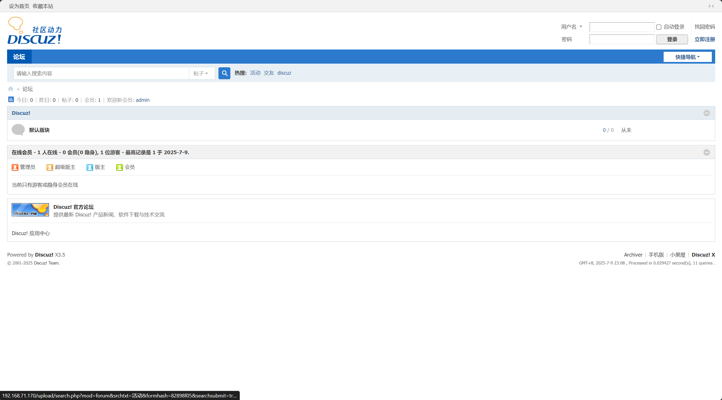Screen dimensions: 722x400
Task: Open the 快捷导航 dropdown menu
Action: click(x=687, y=57)
